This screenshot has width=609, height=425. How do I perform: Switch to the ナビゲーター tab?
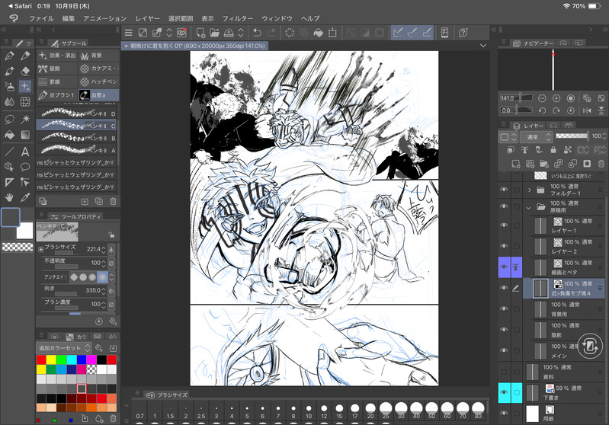[x=534, y=43]
